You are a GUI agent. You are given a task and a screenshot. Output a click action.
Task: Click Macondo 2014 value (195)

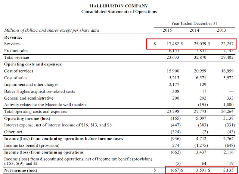(203, 105)
